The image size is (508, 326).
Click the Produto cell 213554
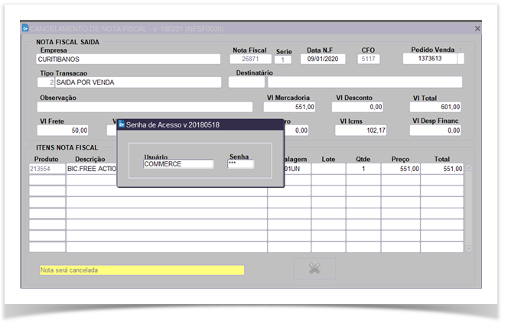pos(47,169)
